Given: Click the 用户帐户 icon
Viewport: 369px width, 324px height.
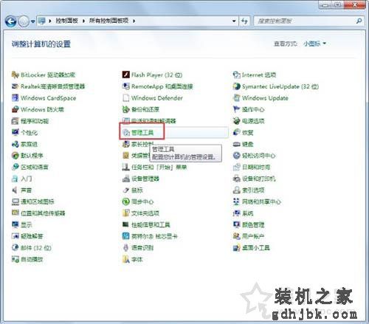Looking at the screenshot, I should click(x=236, y=236).
